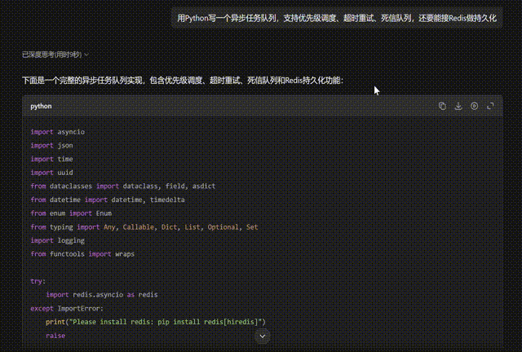Click the 'import asyncio' code line
The width and height of the screenshot is (522, 352).
[58, 132]
